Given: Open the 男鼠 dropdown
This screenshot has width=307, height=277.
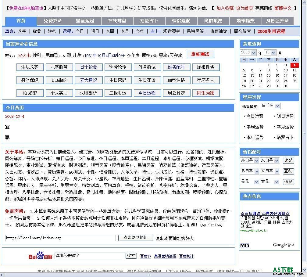Looking at the screenshot, I should tap(250, 182).
